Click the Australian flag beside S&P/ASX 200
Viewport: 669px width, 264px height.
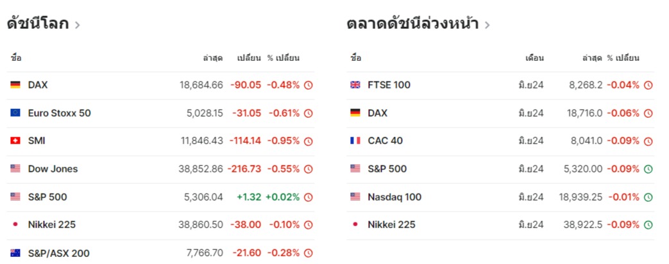(x=15, y=253)
